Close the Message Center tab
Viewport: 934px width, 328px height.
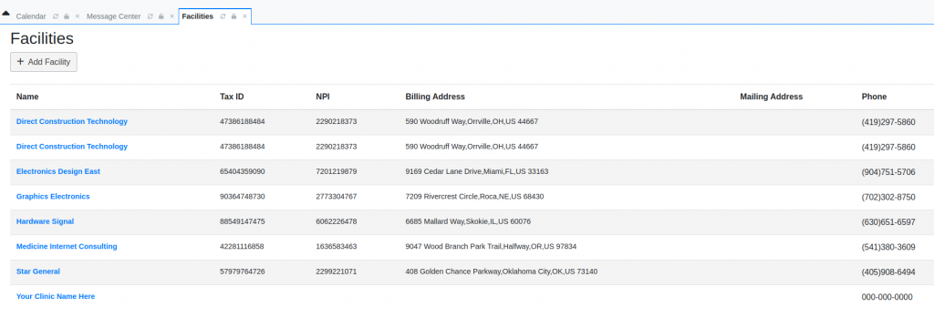tap(172, 16)
